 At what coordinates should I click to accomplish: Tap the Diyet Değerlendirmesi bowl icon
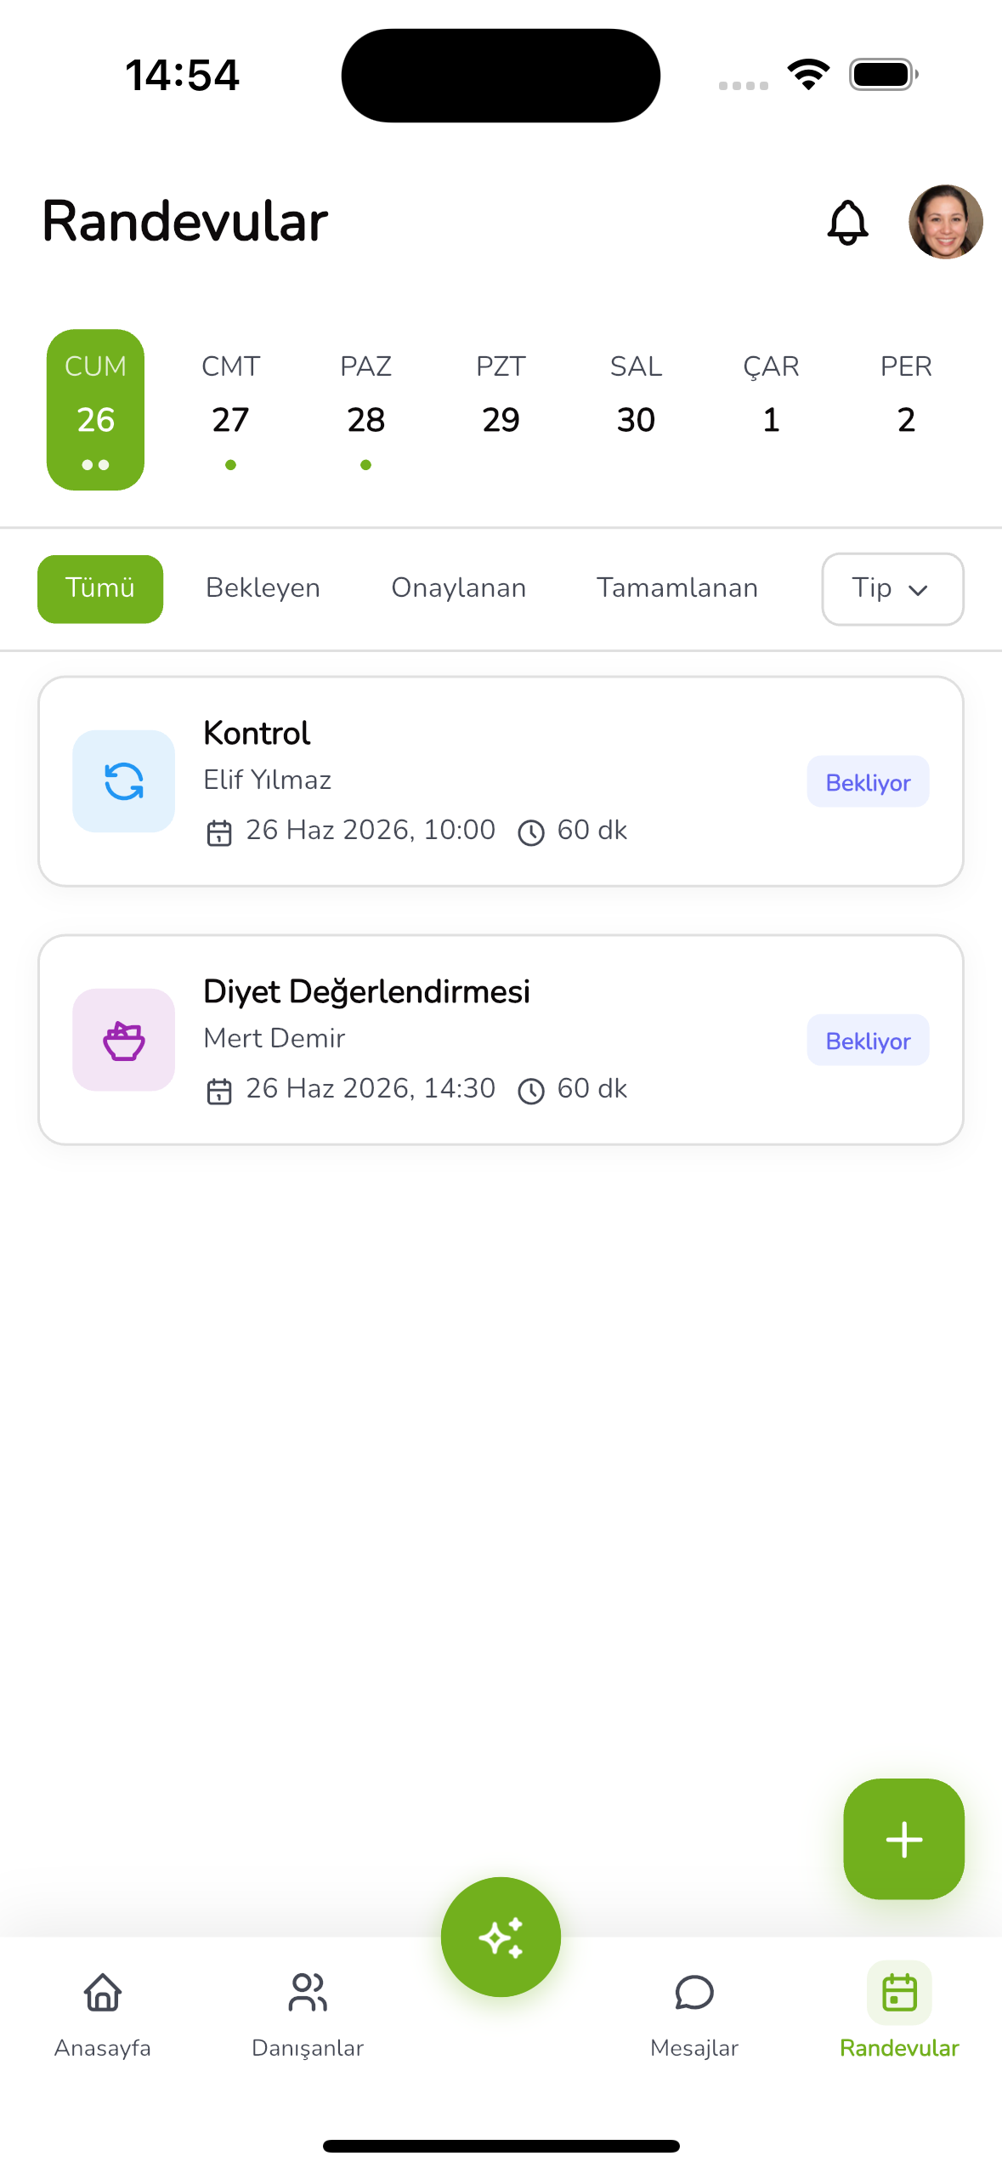tap(124, 1040)
